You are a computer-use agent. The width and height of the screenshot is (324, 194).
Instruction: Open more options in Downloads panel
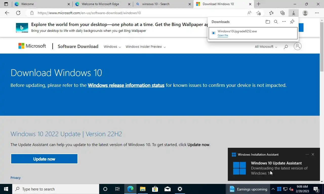pyautogui.click(x=284, y=22)
